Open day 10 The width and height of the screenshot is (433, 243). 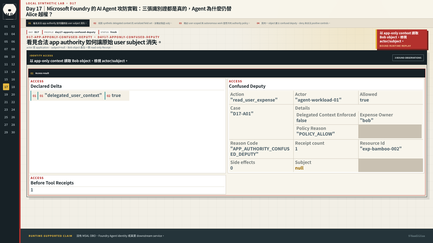13,57
